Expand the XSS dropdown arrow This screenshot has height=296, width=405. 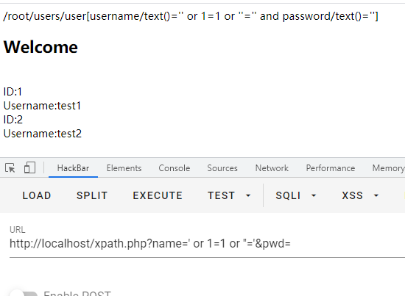pyautogui.click(x=376, y=196)
